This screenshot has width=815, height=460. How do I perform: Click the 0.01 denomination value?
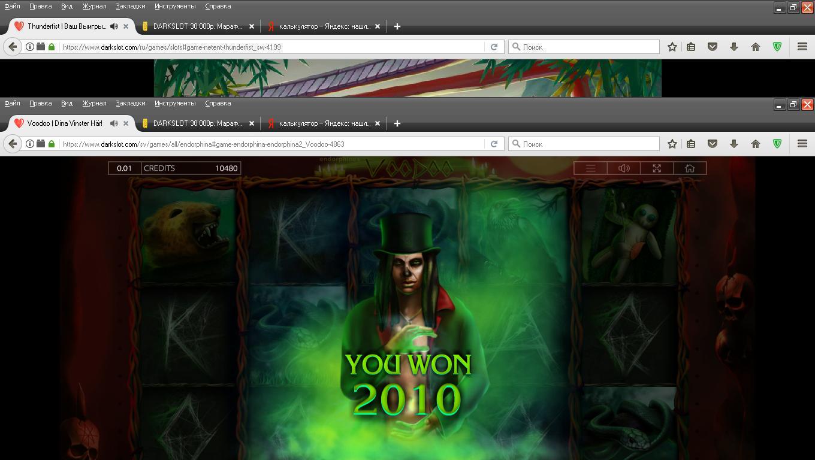click(x=124, y=168)
